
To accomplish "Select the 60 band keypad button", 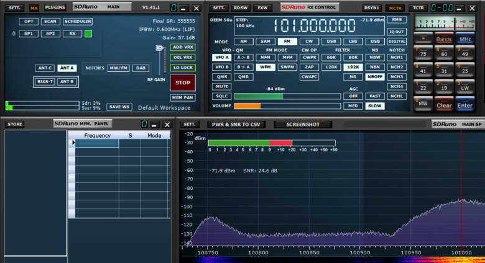I will [x=444, y=54].
